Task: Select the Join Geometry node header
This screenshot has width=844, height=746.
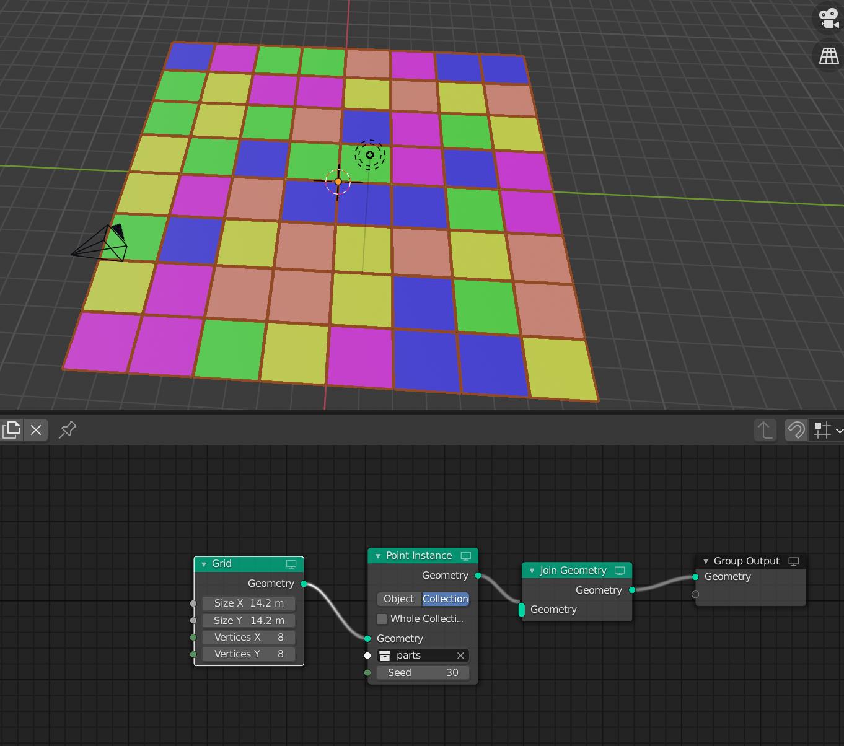Action: pyautogui.click(x=577, y=571)
